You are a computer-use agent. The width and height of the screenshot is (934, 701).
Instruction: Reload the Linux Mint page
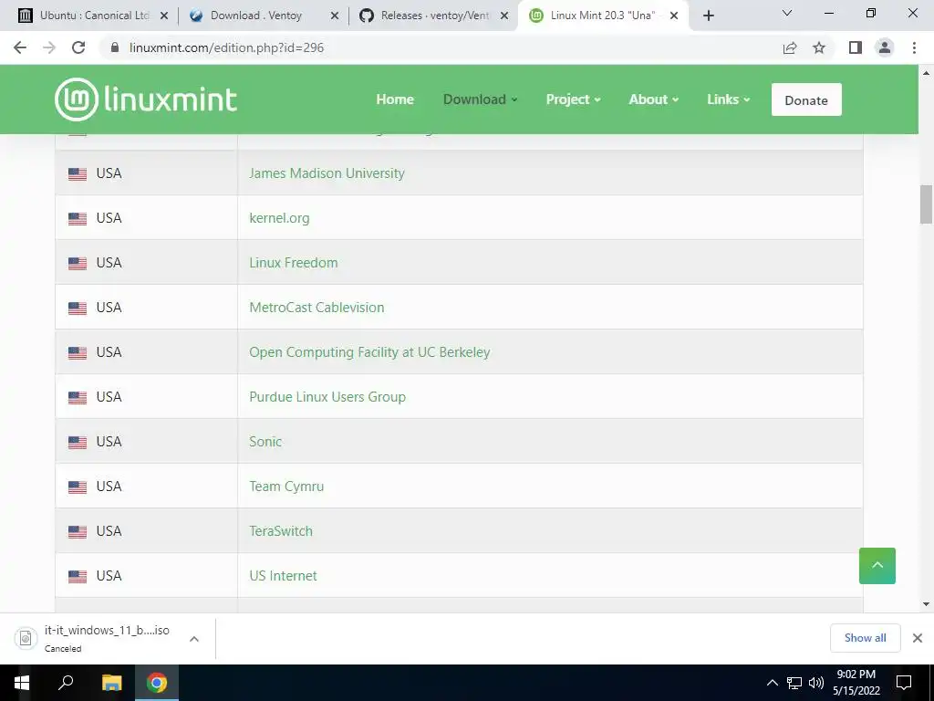[x=78, y=47]
